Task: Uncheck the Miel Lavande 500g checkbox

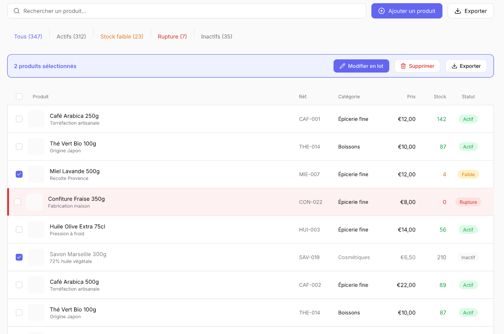Action: [19, 174]
